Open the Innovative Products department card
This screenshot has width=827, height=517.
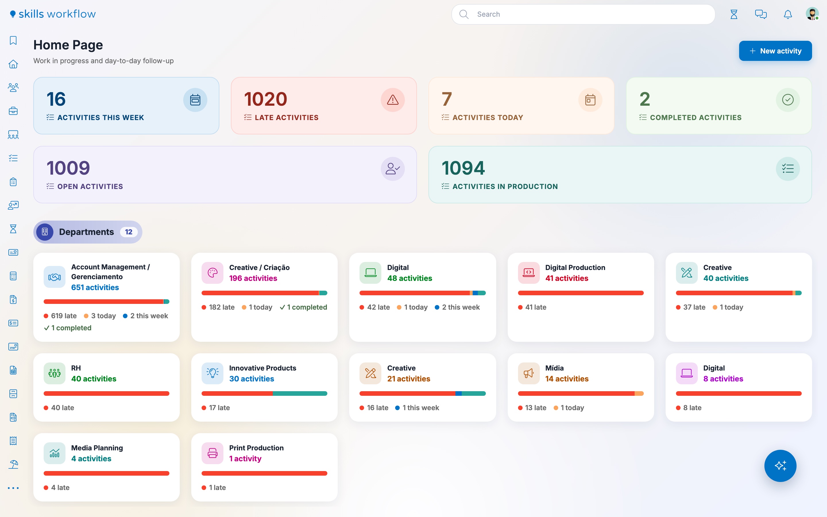click(x=264, y=387)
